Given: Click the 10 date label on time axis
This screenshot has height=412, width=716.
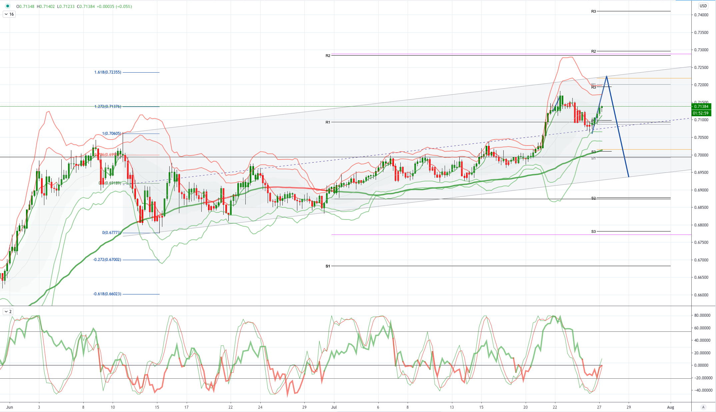Looking at the screenshot, I should [x=113, y=407].
